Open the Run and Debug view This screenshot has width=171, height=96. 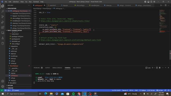pyautogui.click(x=3, y=22)
